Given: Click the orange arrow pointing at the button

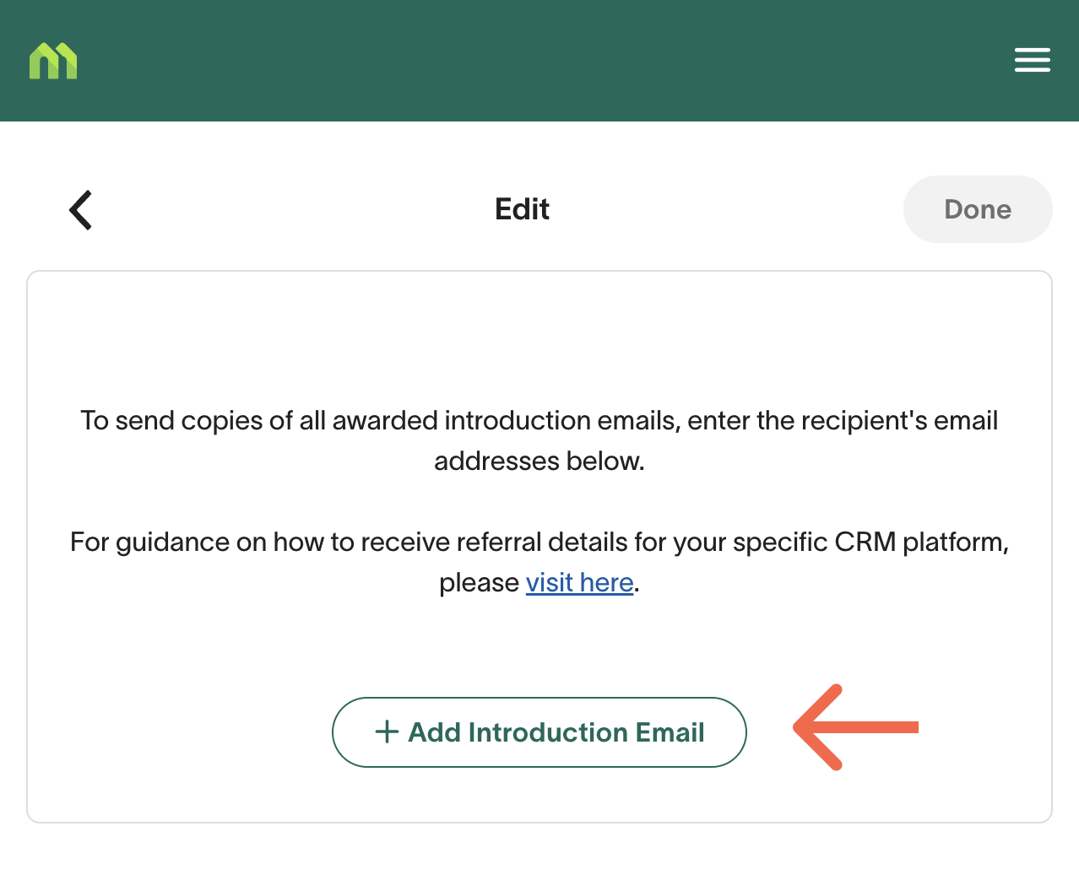Looking at the screenshot, I should pyautogui.click(x=855, y=727).
